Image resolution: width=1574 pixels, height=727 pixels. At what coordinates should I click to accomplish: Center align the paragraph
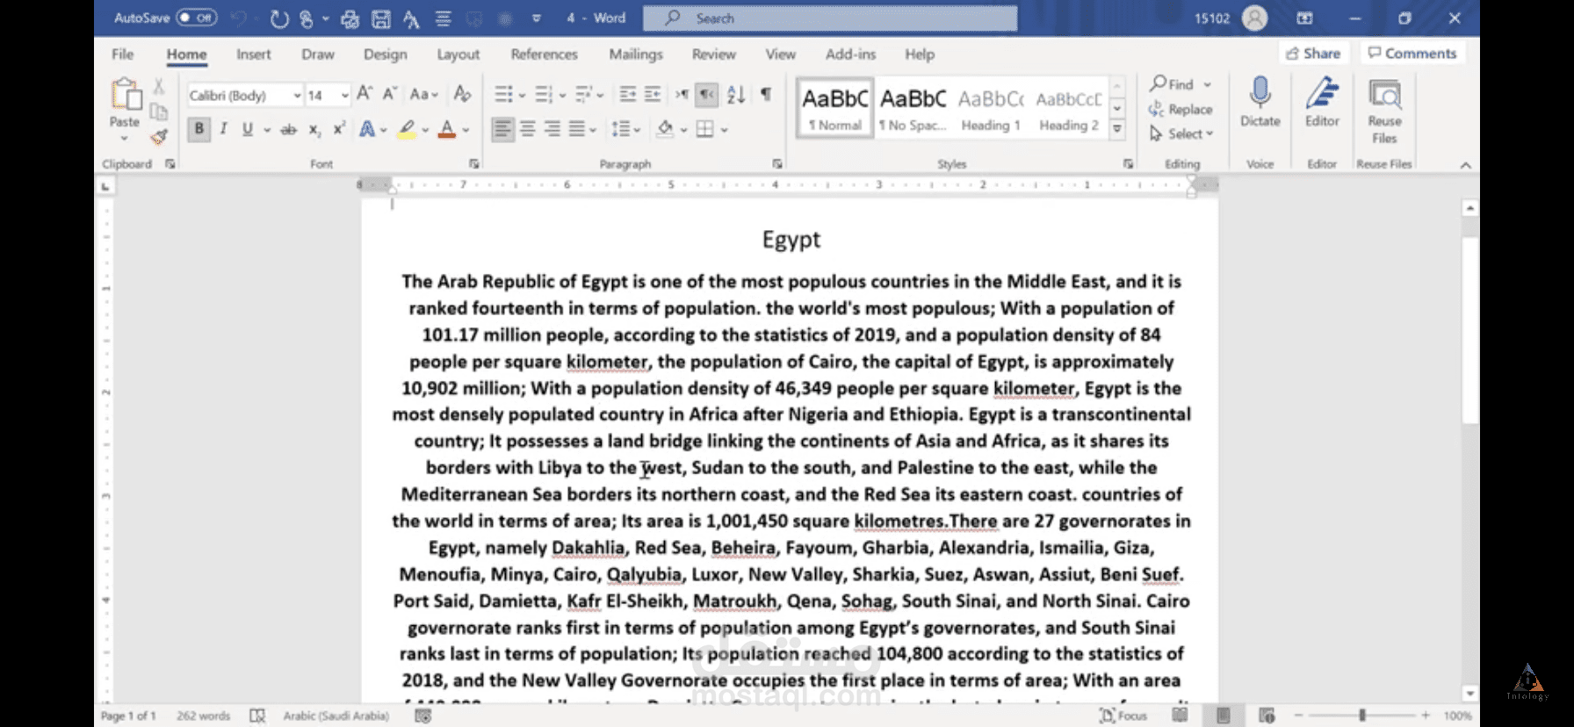point(528,129)
